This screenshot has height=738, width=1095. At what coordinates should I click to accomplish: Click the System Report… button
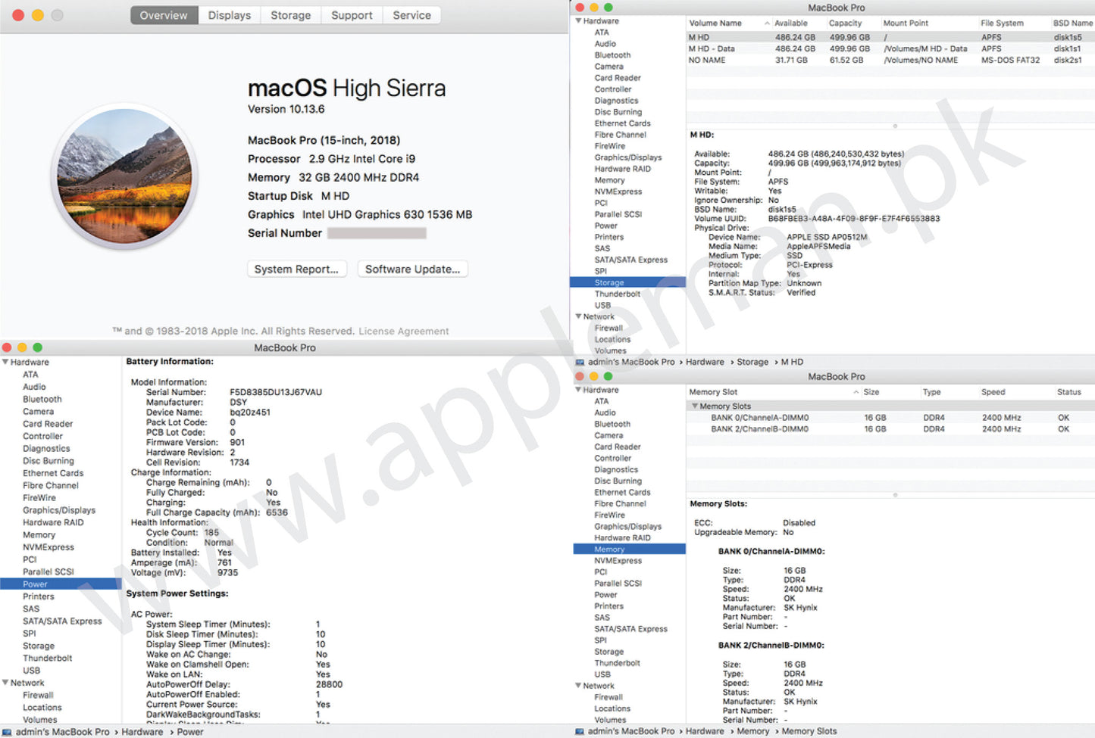point(296,269)
